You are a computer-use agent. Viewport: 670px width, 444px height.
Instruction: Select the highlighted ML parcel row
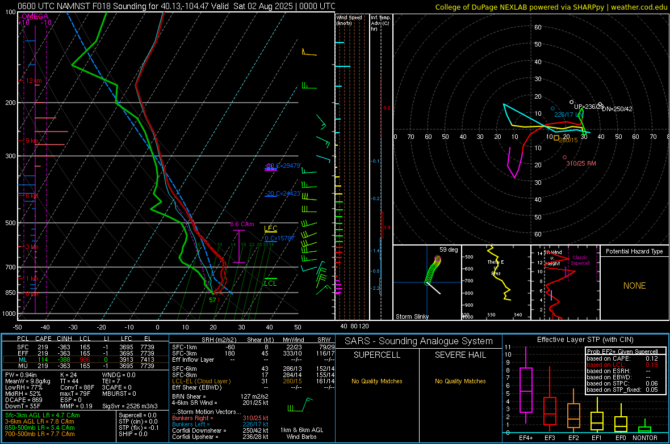[86, 360]
